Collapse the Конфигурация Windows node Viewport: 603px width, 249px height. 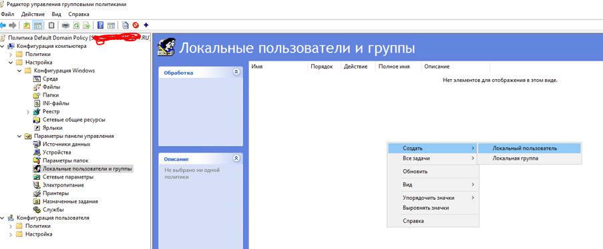[x=19, y=71]
